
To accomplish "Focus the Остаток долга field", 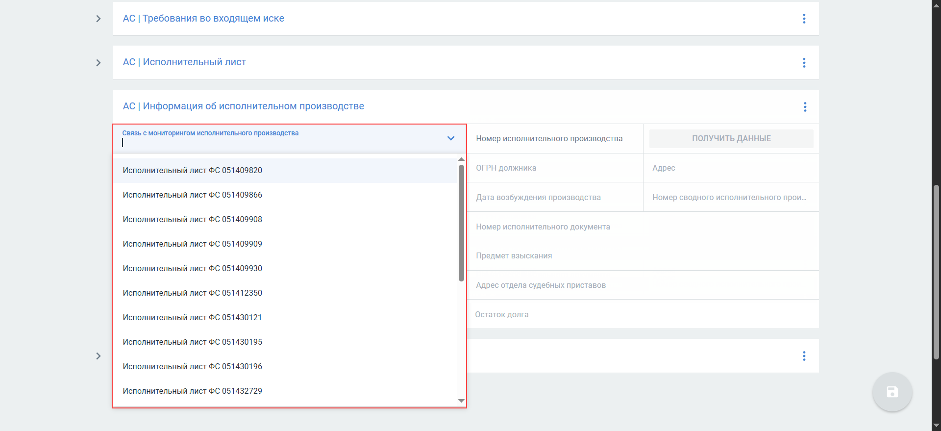I will click(x=642, y=315).
